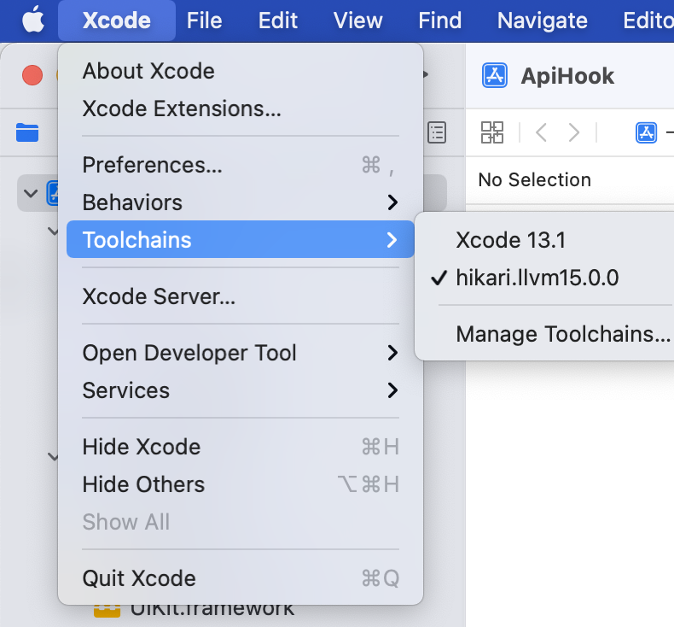This screenshot has height=627, width=674.
Task: Collapse the project tree disclosure arrow
Action: click(32, 193)
